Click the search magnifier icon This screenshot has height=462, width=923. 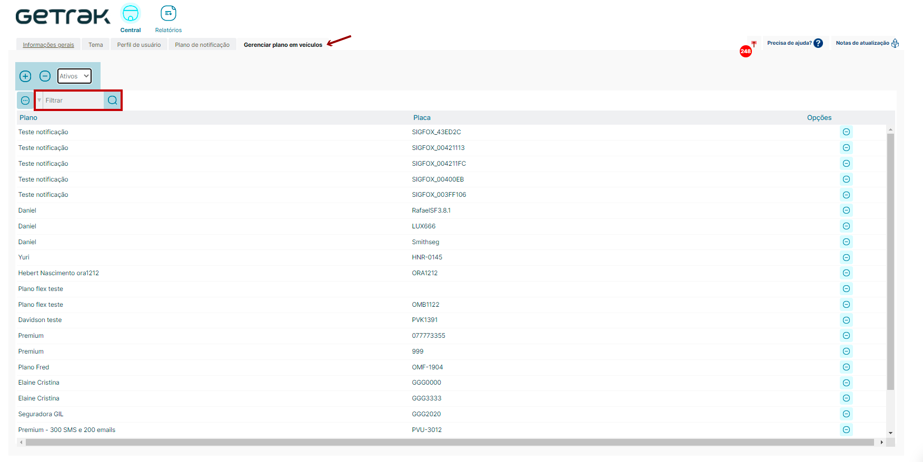[x=112, y=101]
